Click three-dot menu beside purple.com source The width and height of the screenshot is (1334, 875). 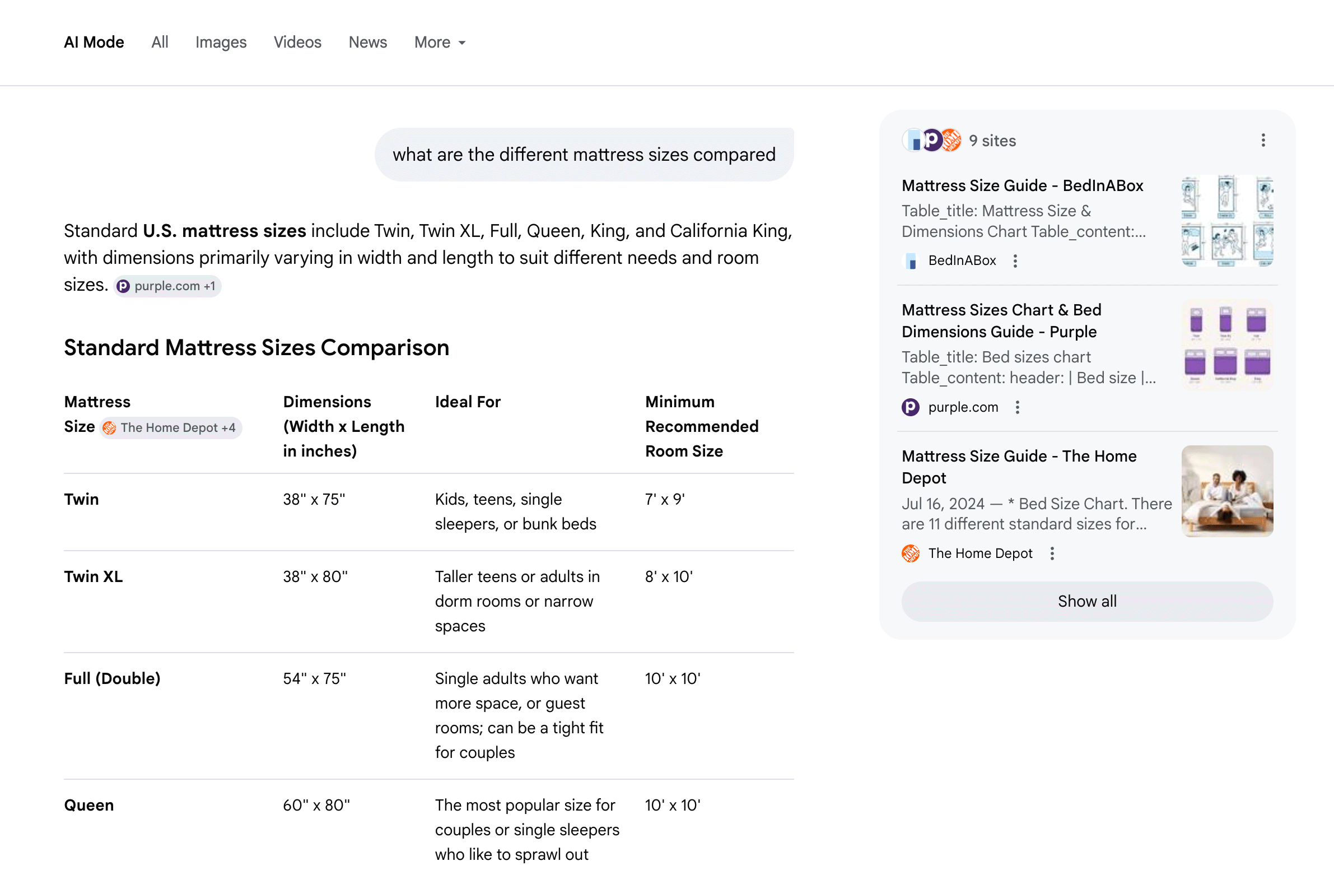click(x=1018, y=407)
